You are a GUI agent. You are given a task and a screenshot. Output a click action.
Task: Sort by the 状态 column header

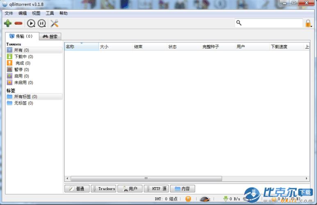click(184, 47)
